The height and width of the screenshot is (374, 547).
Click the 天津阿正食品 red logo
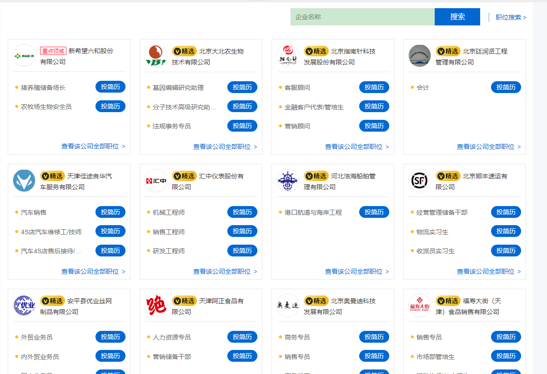coord(156,305)
